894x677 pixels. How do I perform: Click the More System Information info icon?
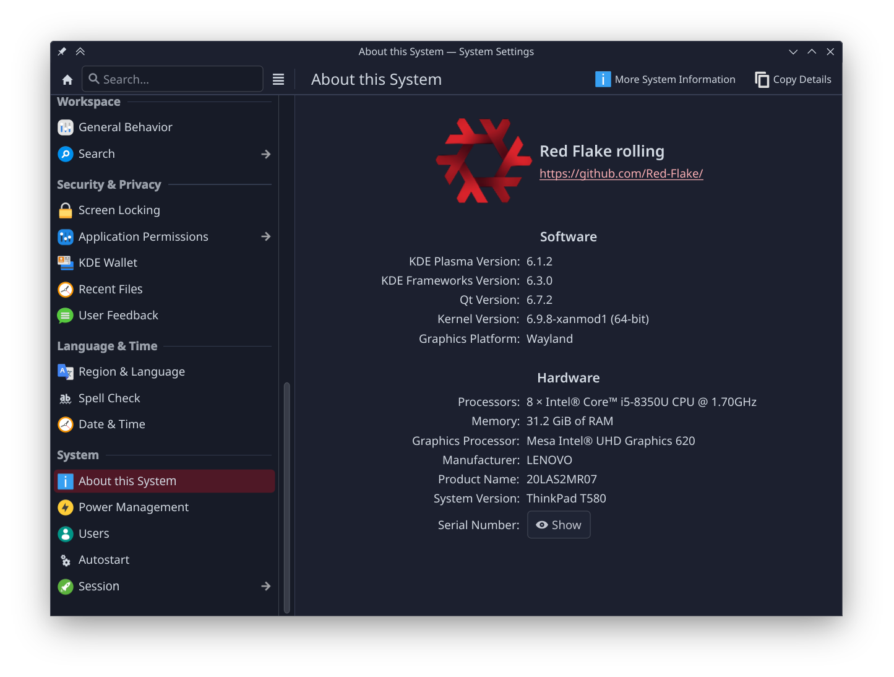[603, 79]
